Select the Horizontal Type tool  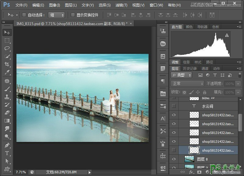click(7, 153)
